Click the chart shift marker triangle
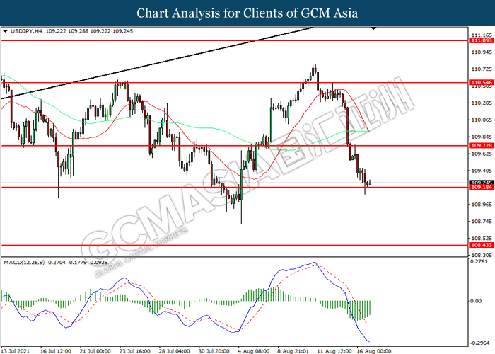Image resolution: width=495 pixels, height=354 pixels. click(373, 28)
